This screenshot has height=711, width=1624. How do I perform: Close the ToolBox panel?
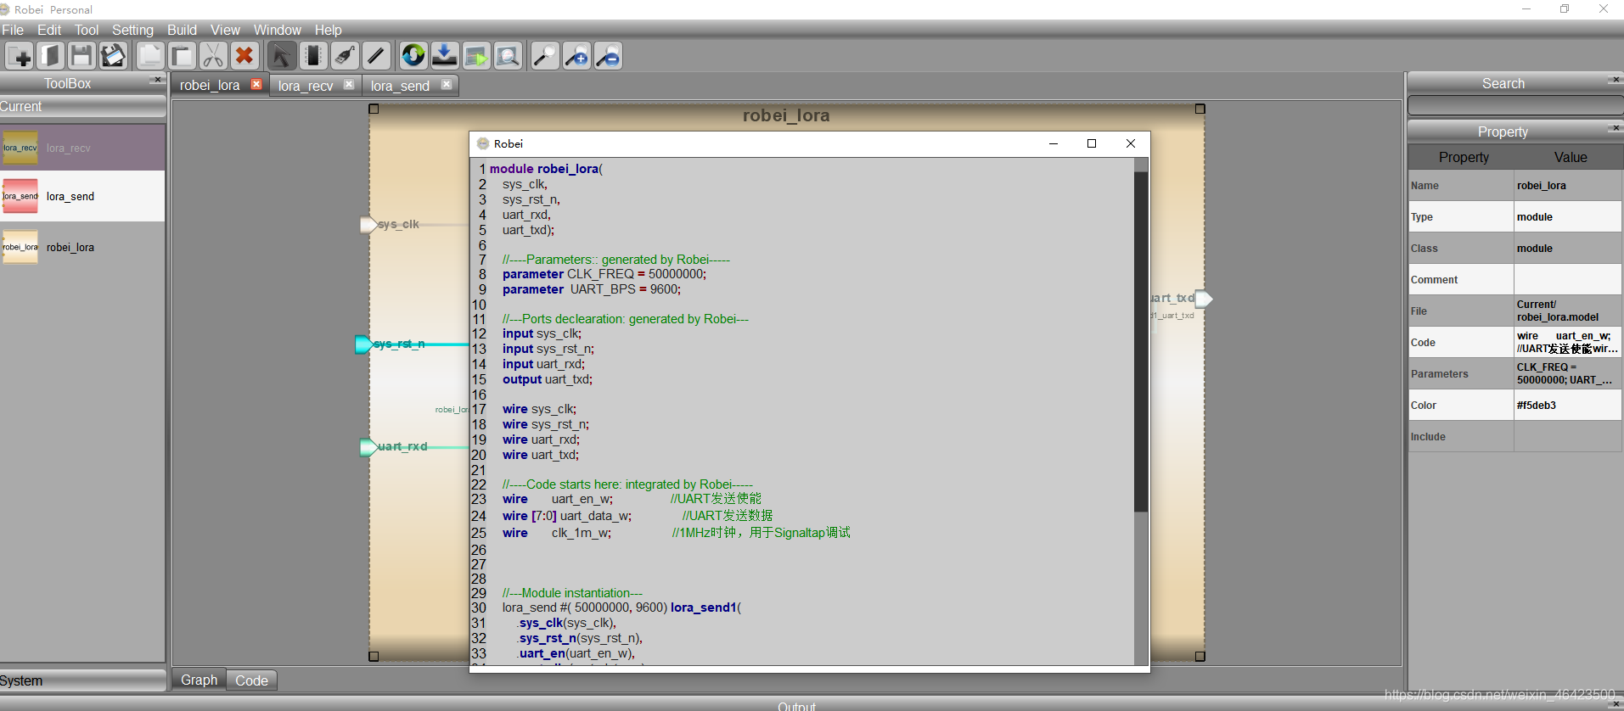pyautogui.click(x=156, y=80)
